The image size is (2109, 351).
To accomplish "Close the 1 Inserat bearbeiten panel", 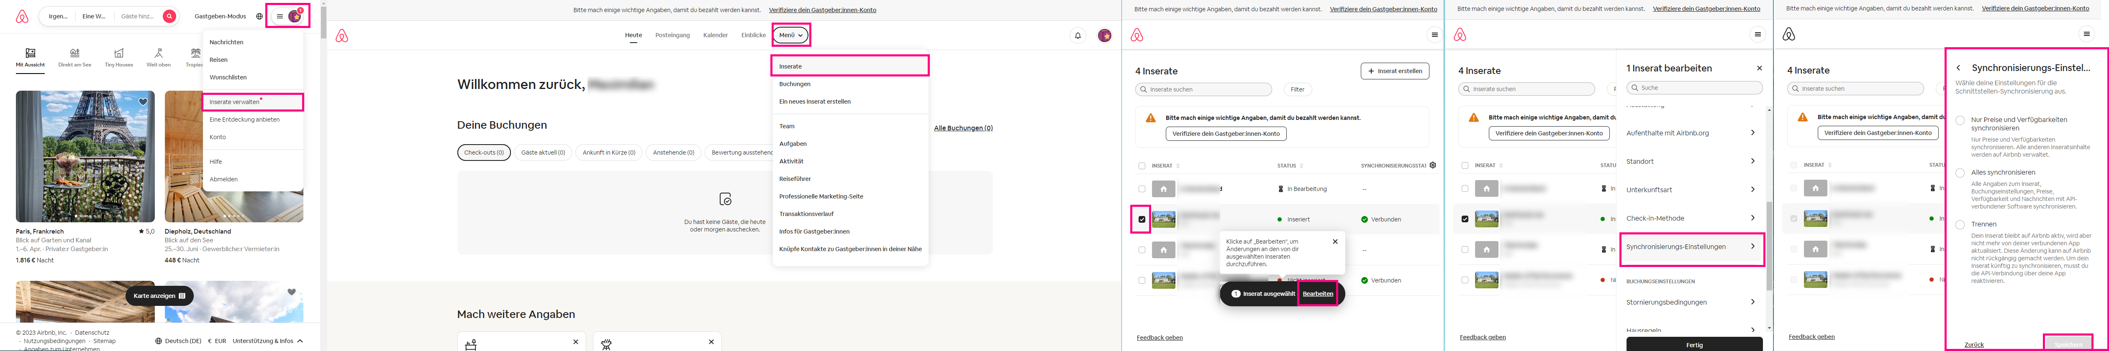I will pyautogui.click(x=1760, y=68).
